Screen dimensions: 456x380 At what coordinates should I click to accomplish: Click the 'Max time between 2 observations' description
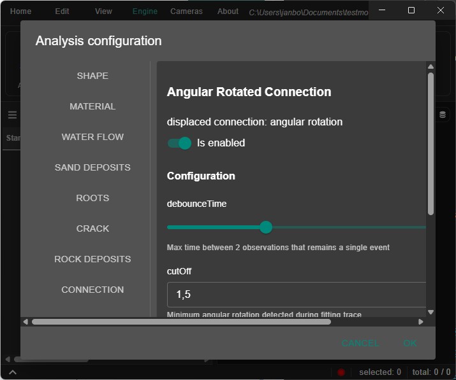pyautogui.click(x=278, y=248)
